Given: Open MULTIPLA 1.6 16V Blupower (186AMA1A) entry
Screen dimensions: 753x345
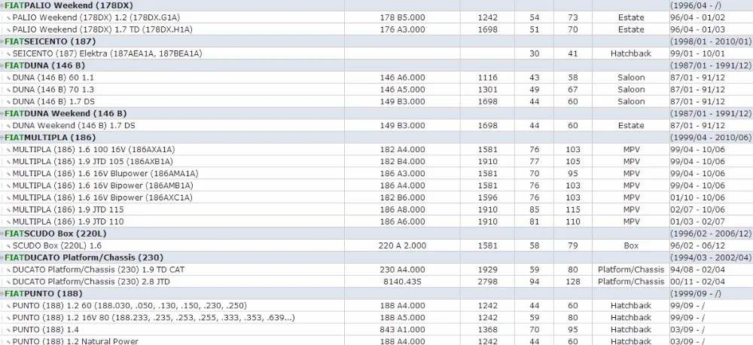Looking at the screenshot, I should pos(105,173).
